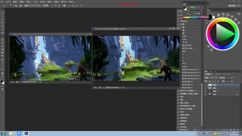The image size is (242, 136).
Task: Open the 图像 (Image) menu
Action: click(22, 2)
